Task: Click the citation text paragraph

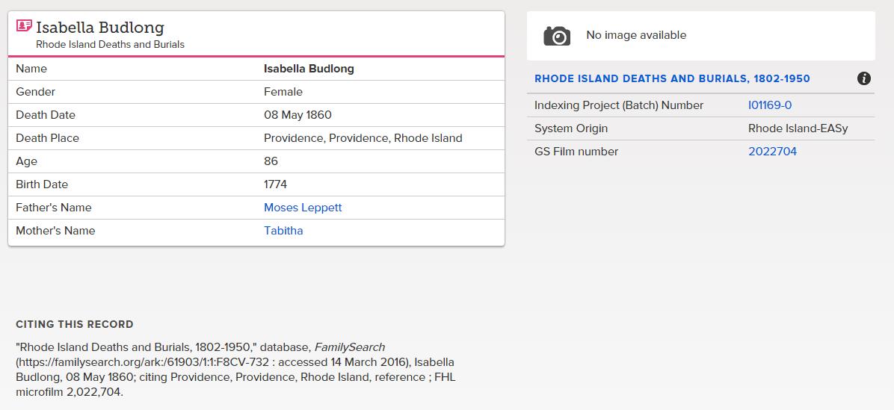Action: pos(235,370)
